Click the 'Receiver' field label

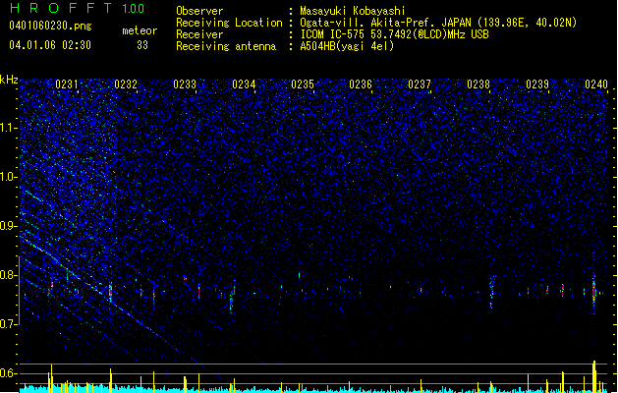[x=199, y=34]
